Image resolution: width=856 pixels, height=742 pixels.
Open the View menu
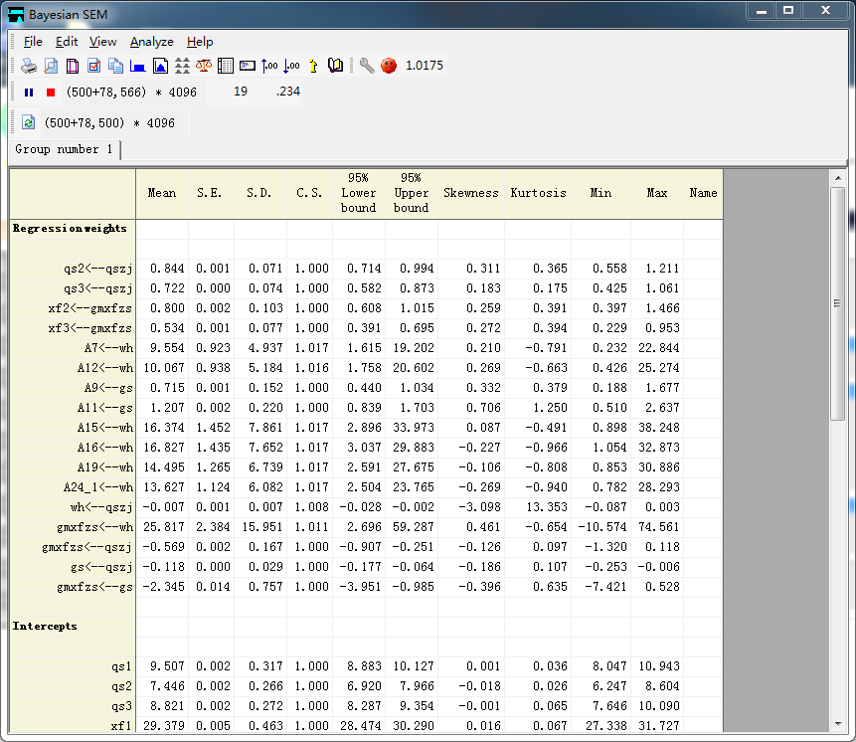point(102,42)
